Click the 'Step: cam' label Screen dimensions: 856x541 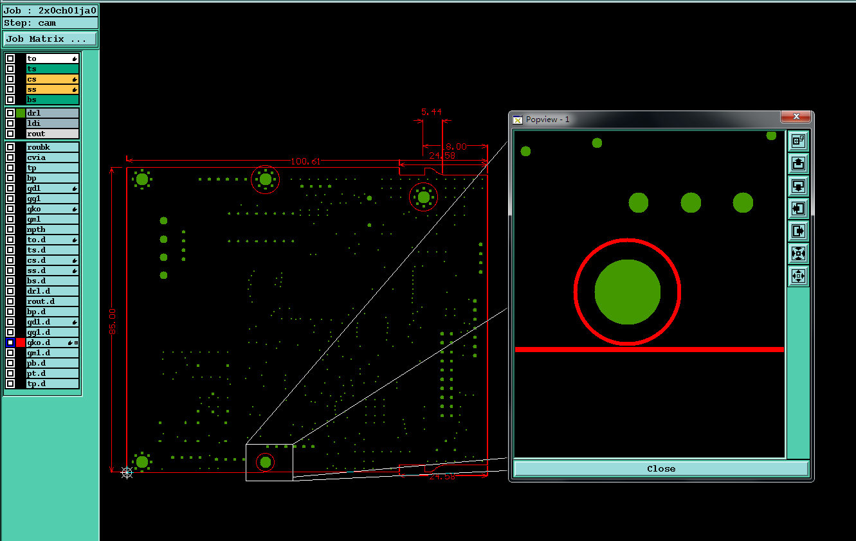[x=50, y=23]
